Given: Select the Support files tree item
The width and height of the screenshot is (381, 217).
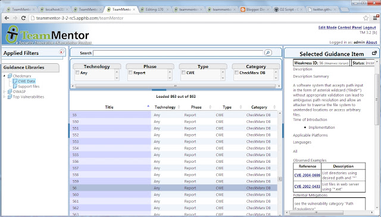Looking at the screenshot, I should click(29, 86).
